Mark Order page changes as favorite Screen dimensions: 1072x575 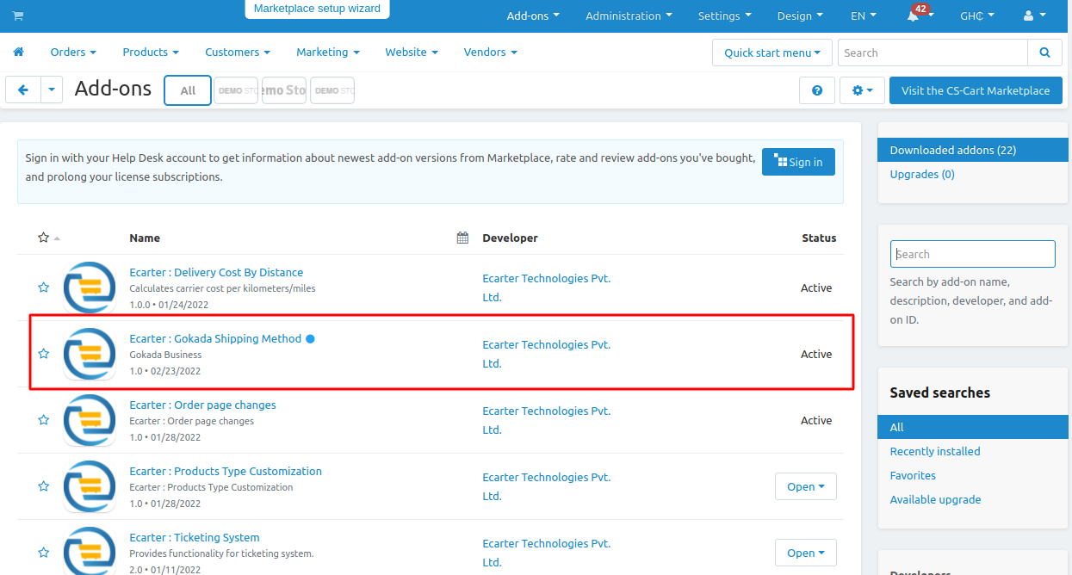coord(43,420)
